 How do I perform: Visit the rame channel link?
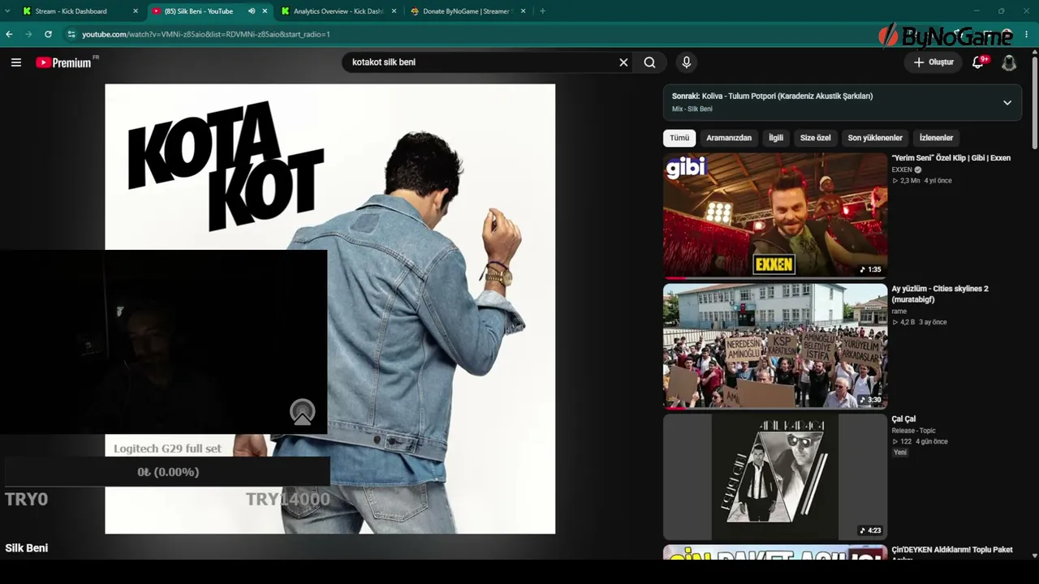coord(899,311)
